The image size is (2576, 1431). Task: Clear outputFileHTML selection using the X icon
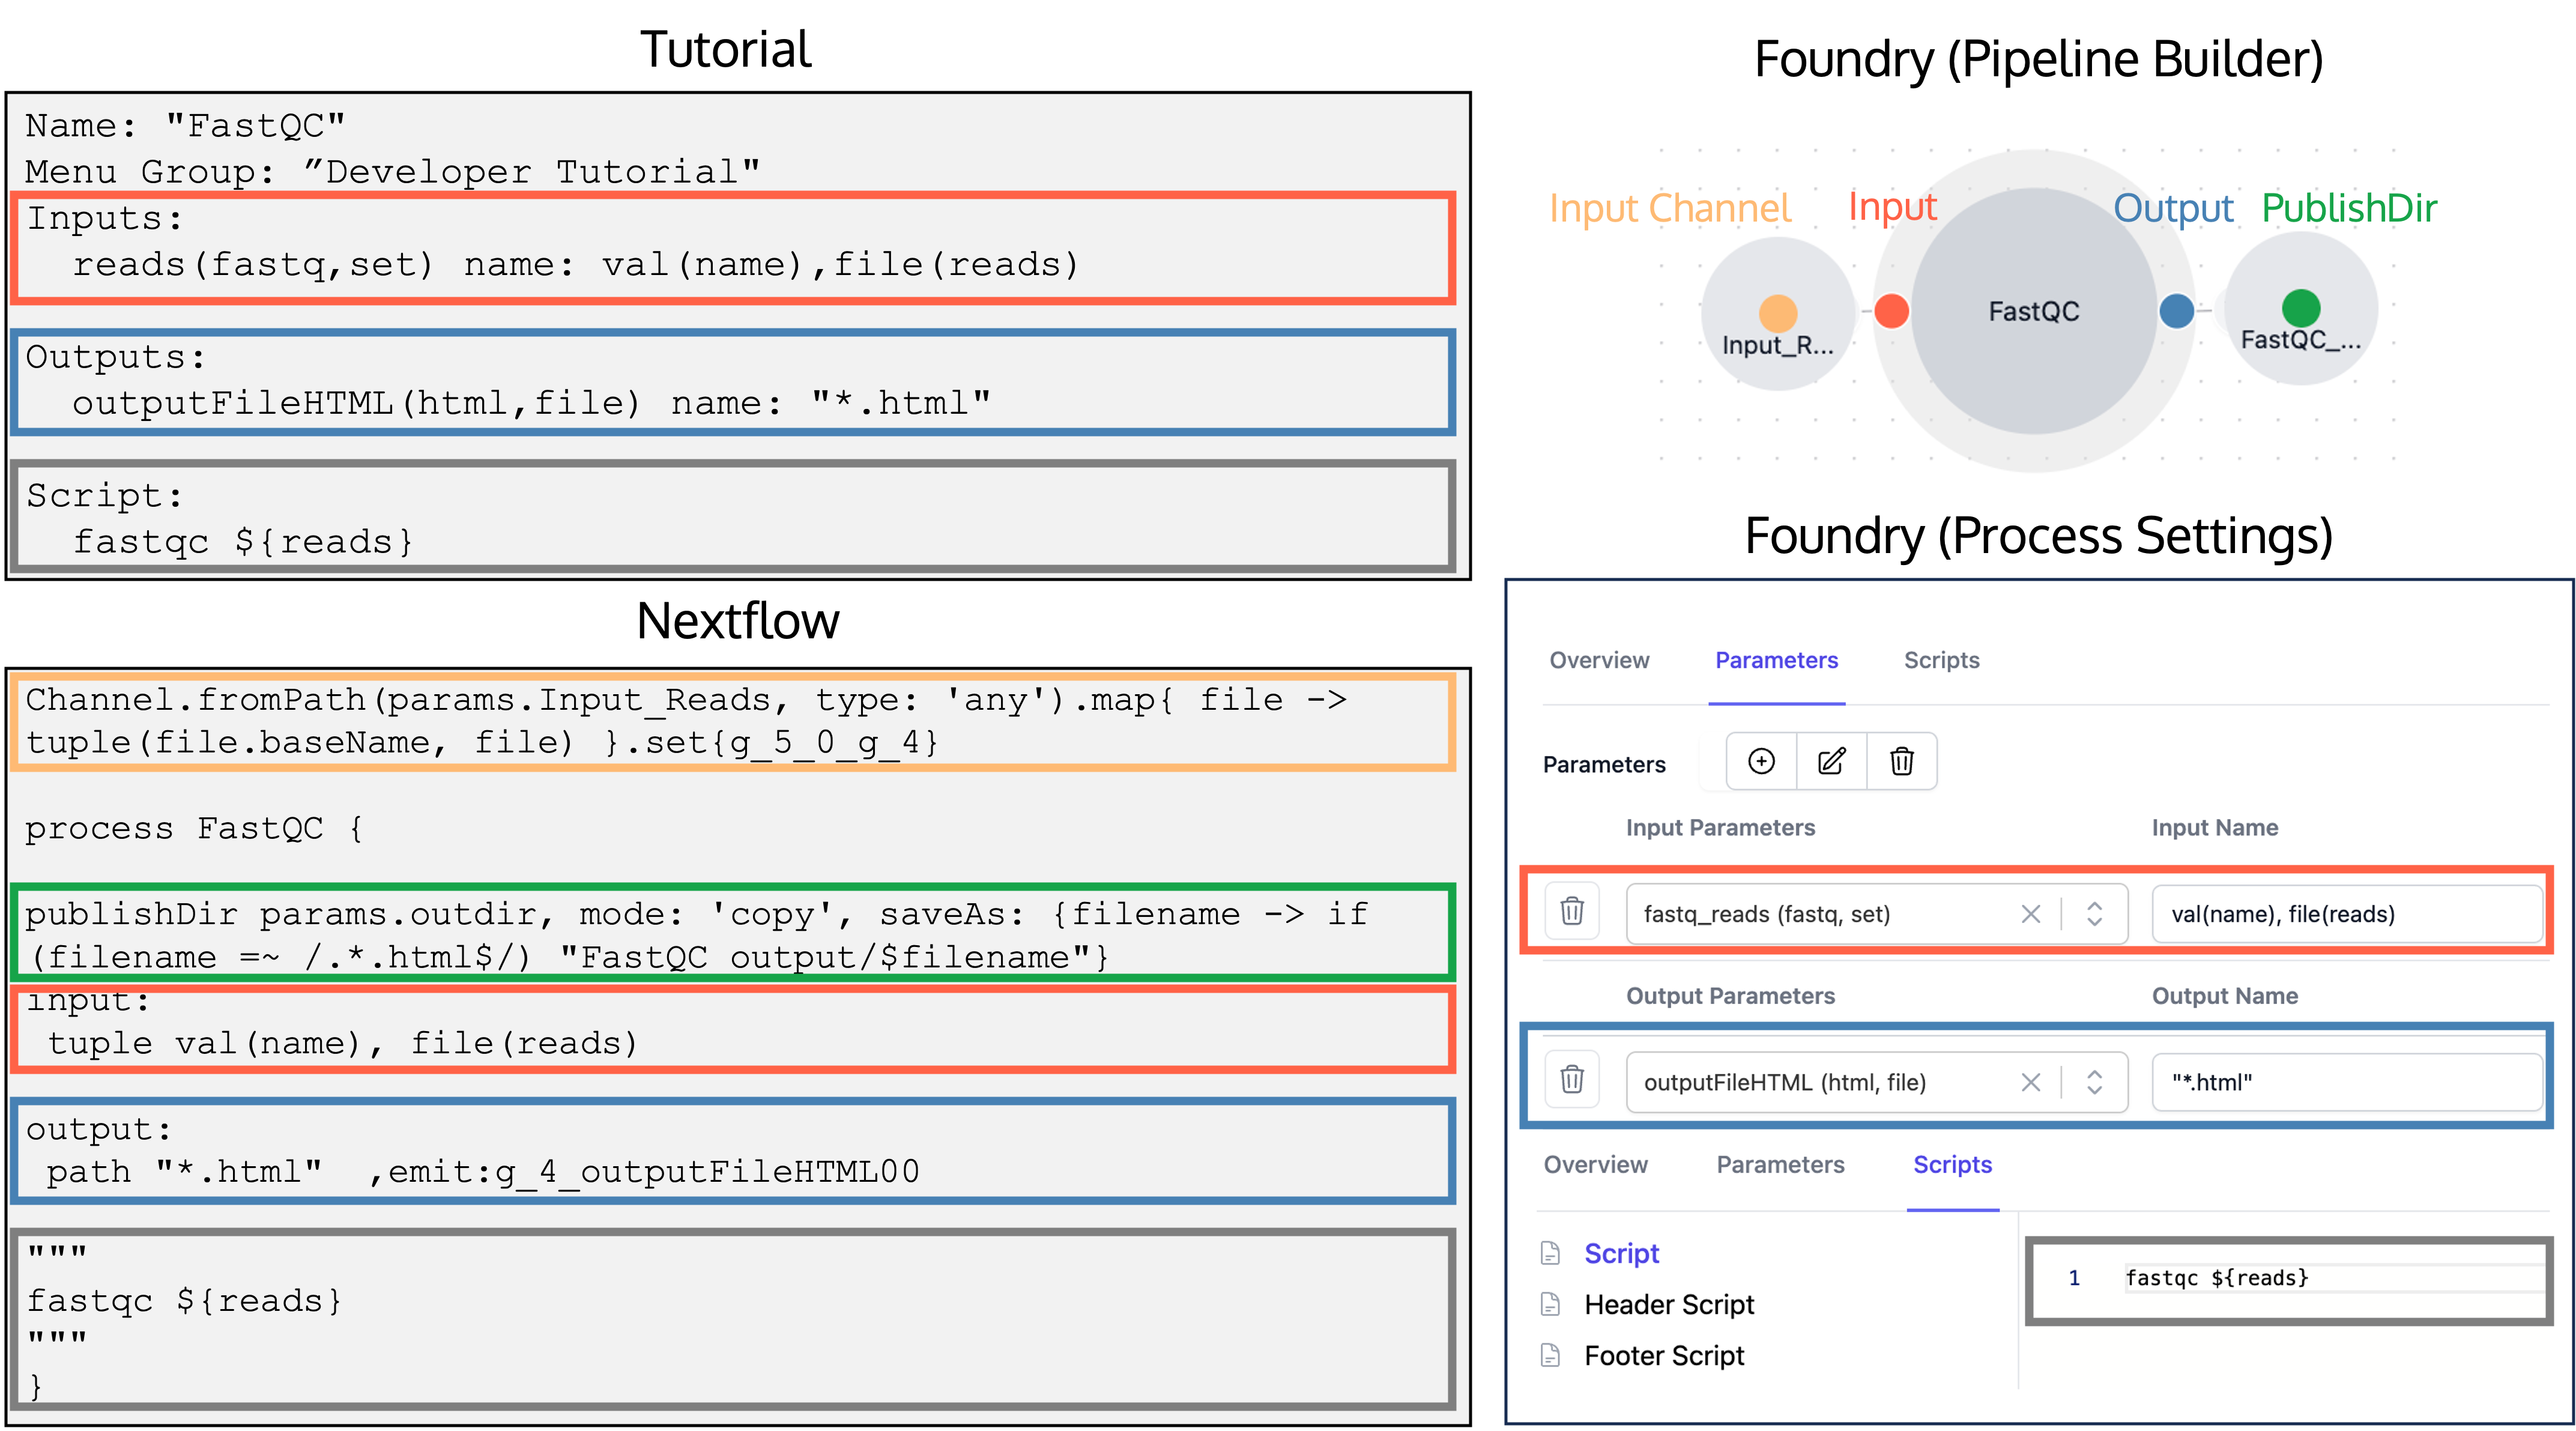pyautogui.click(x=2032, y=1082)
